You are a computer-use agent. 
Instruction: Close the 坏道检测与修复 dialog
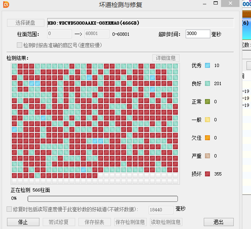pos(230,3)
